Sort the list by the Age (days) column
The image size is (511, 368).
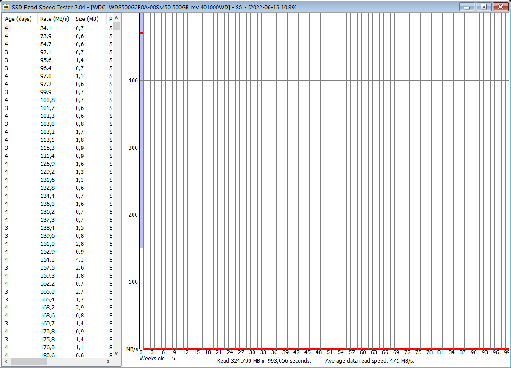tap(18, 19)
